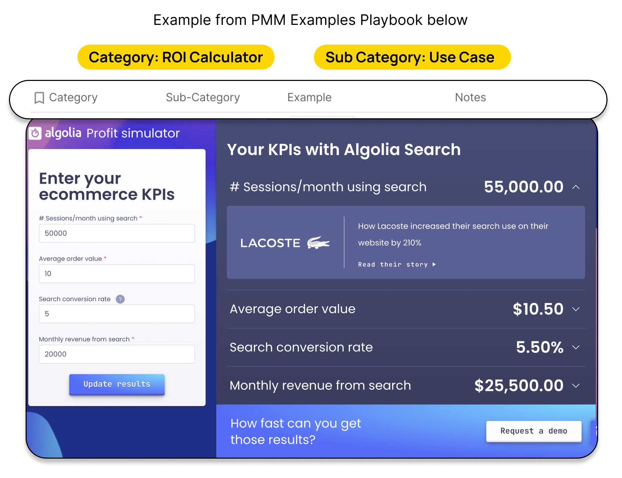Click the Lacoste crocodile logo

(318, 243)
